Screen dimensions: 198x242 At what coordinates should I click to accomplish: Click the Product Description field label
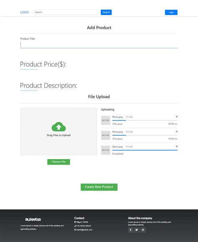[x=48, y=85]
